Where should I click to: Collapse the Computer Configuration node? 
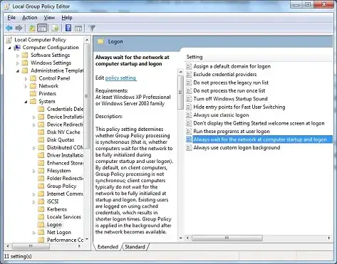tap(10, 48)
